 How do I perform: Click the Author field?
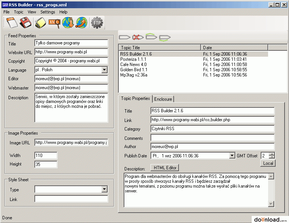[x=212, y=147]
